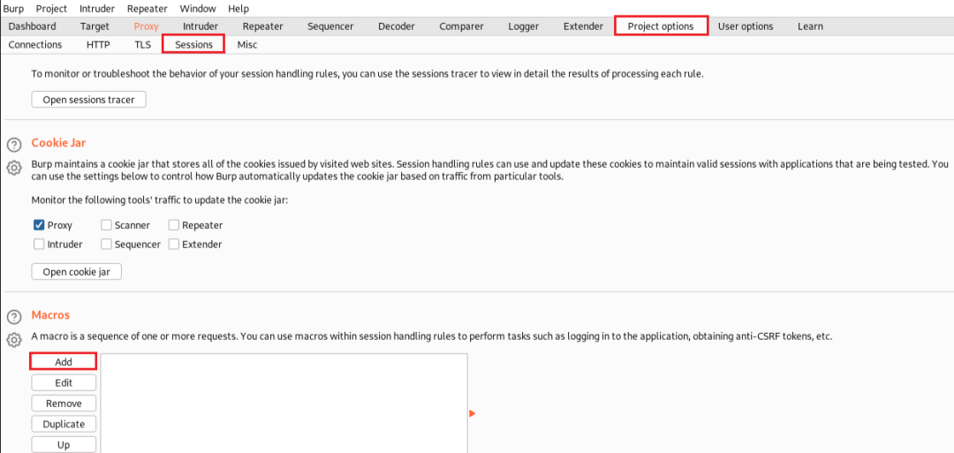Open the Burp menu
954x453 pixels.
coord(13,9)
